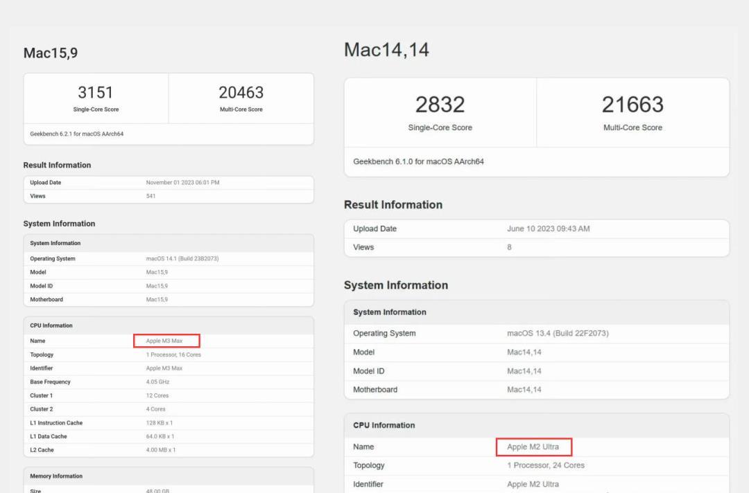This screenshot has height=493, width=749.
Task: Click the Mac14,14 page title
Action: (386, 50)
